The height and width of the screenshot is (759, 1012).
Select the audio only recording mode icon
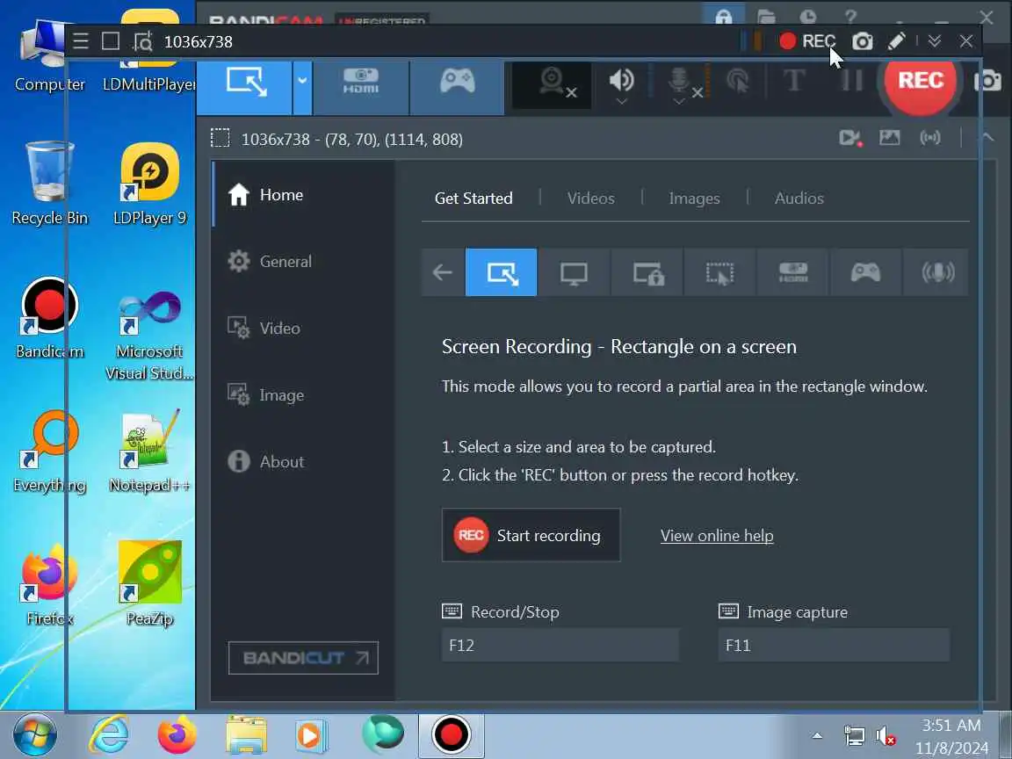click(937, 272)
